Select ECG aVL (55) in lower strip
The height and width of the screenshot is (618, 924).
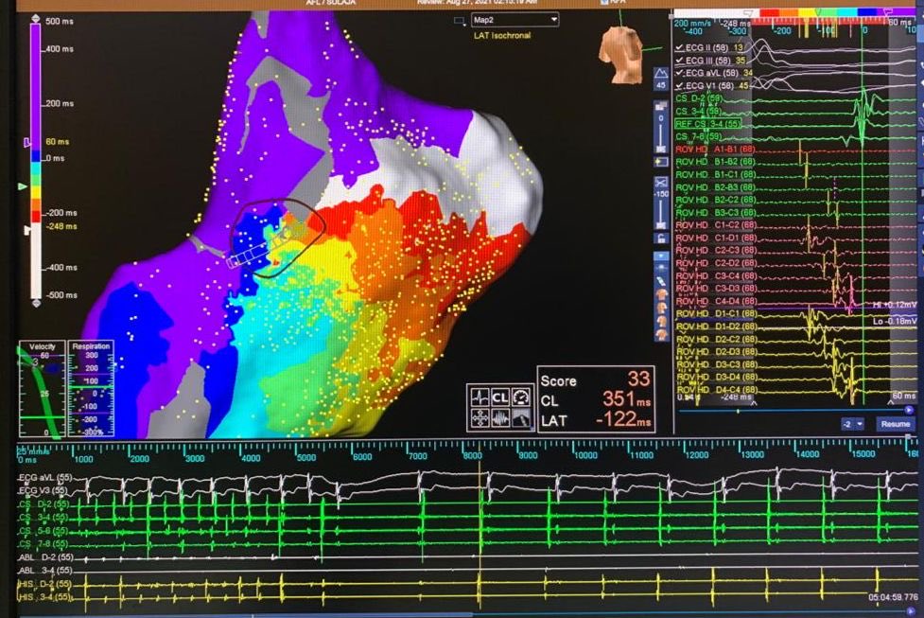click(44, 478)
